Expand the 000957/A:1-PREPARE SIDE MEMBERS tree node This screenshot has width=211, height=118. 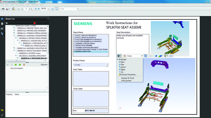click(14, 30)
